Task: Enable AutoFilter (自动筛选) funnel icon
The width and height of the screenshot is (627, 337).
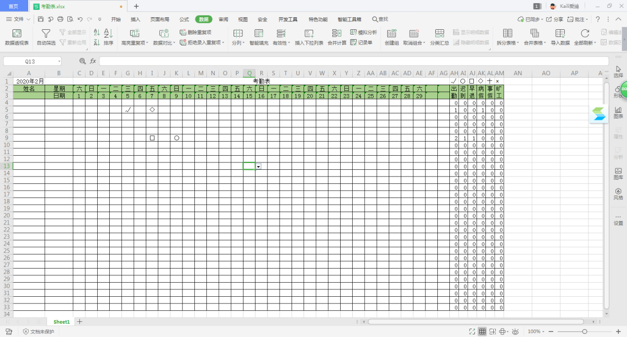Action: pyautogui.click(x=46, y=33)
